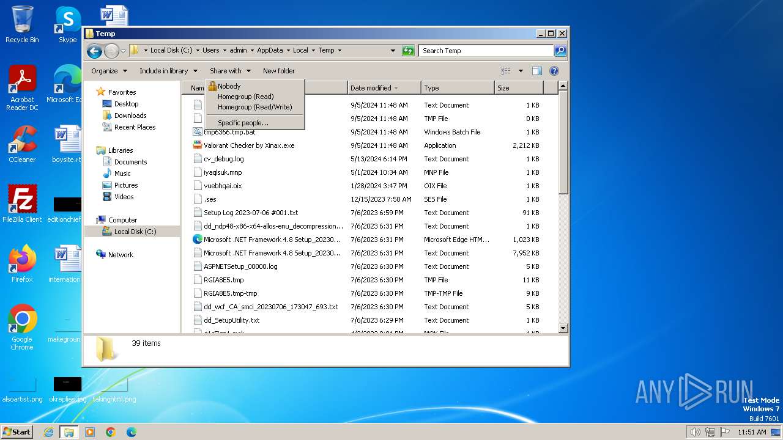Screen dimensions: 783x440
Task: Click volume speaker icon in system tray
Action: [695, 432]
